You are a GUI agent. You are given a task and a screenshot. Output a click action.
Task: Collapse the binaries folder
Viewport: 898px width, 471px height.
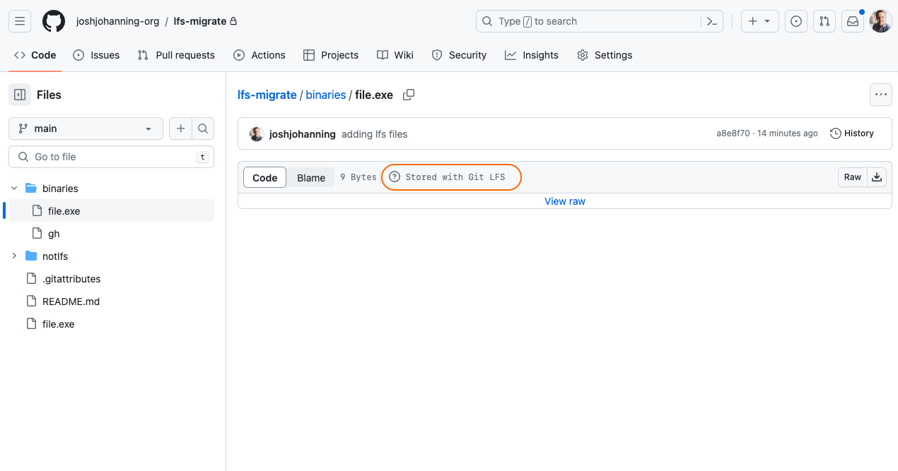coord(14,189)
